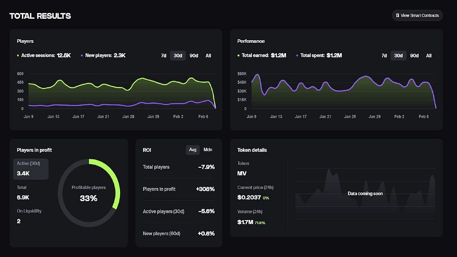Click the Players in profit +308% value
The width and height of the screenshot is (457, 257).
205,189
